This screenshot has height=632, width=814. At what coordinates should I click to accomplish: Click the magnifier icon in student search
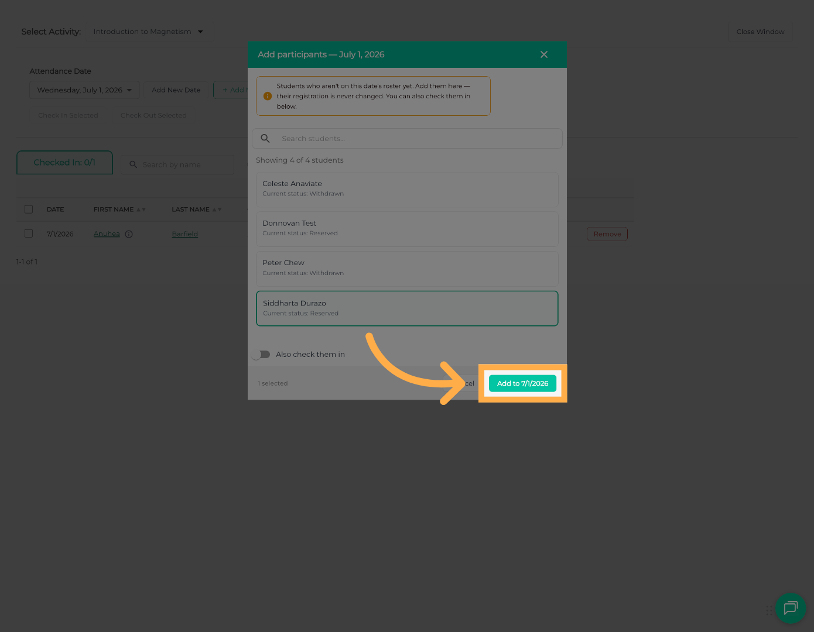point(265,139)
